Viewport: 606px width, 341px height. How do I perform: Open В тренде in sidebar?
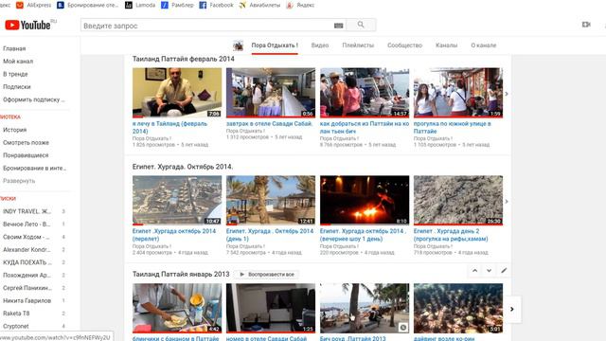(x=15, y=74)
